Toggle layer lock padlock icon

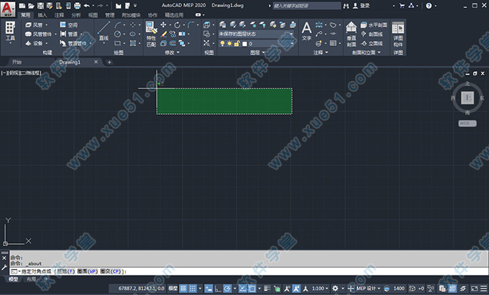(237, 44)
